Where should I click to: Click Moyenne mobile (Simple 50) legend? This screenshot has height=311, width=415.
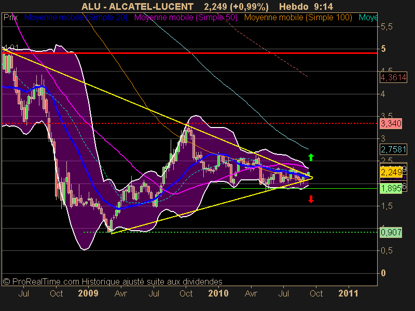[186, 18]
